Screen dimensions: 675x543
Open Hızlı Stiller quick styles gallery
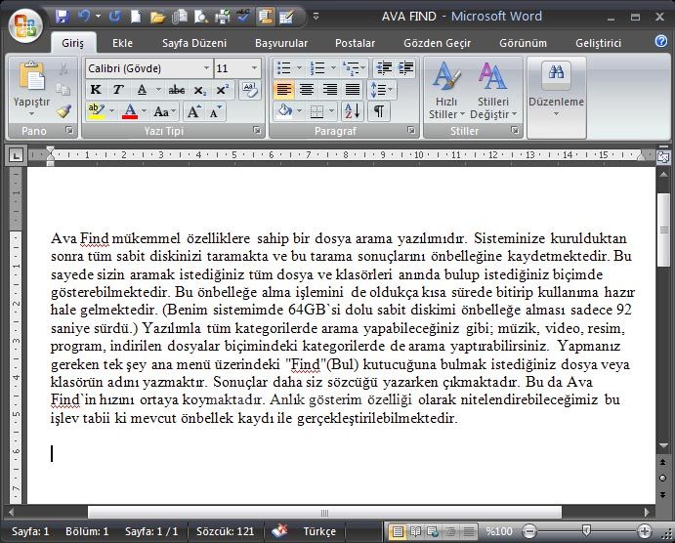(x=446, y=91)
